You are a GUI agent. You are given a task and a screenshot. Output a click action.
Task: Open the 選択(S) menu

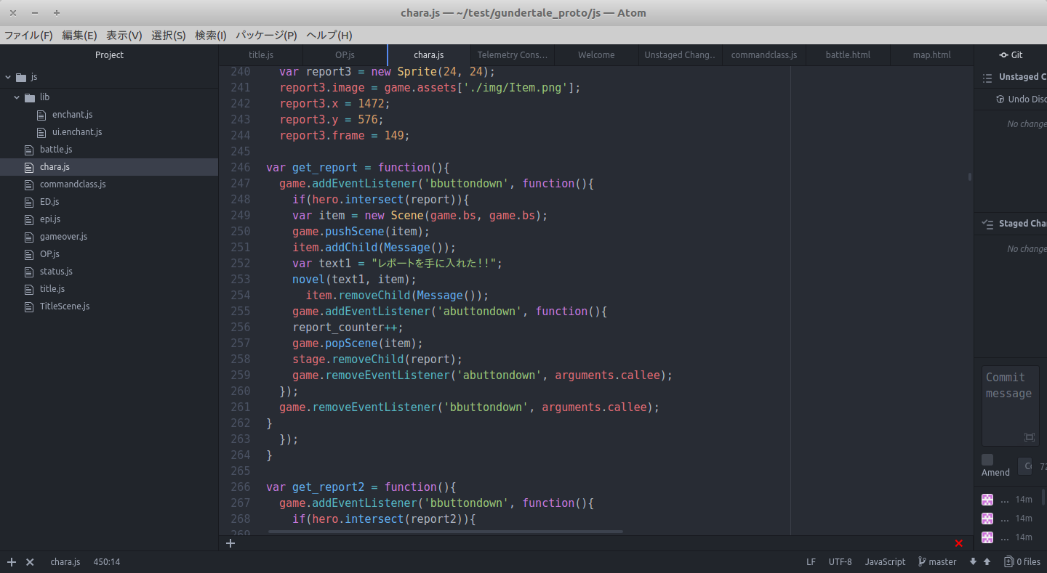tap(169, 35)
